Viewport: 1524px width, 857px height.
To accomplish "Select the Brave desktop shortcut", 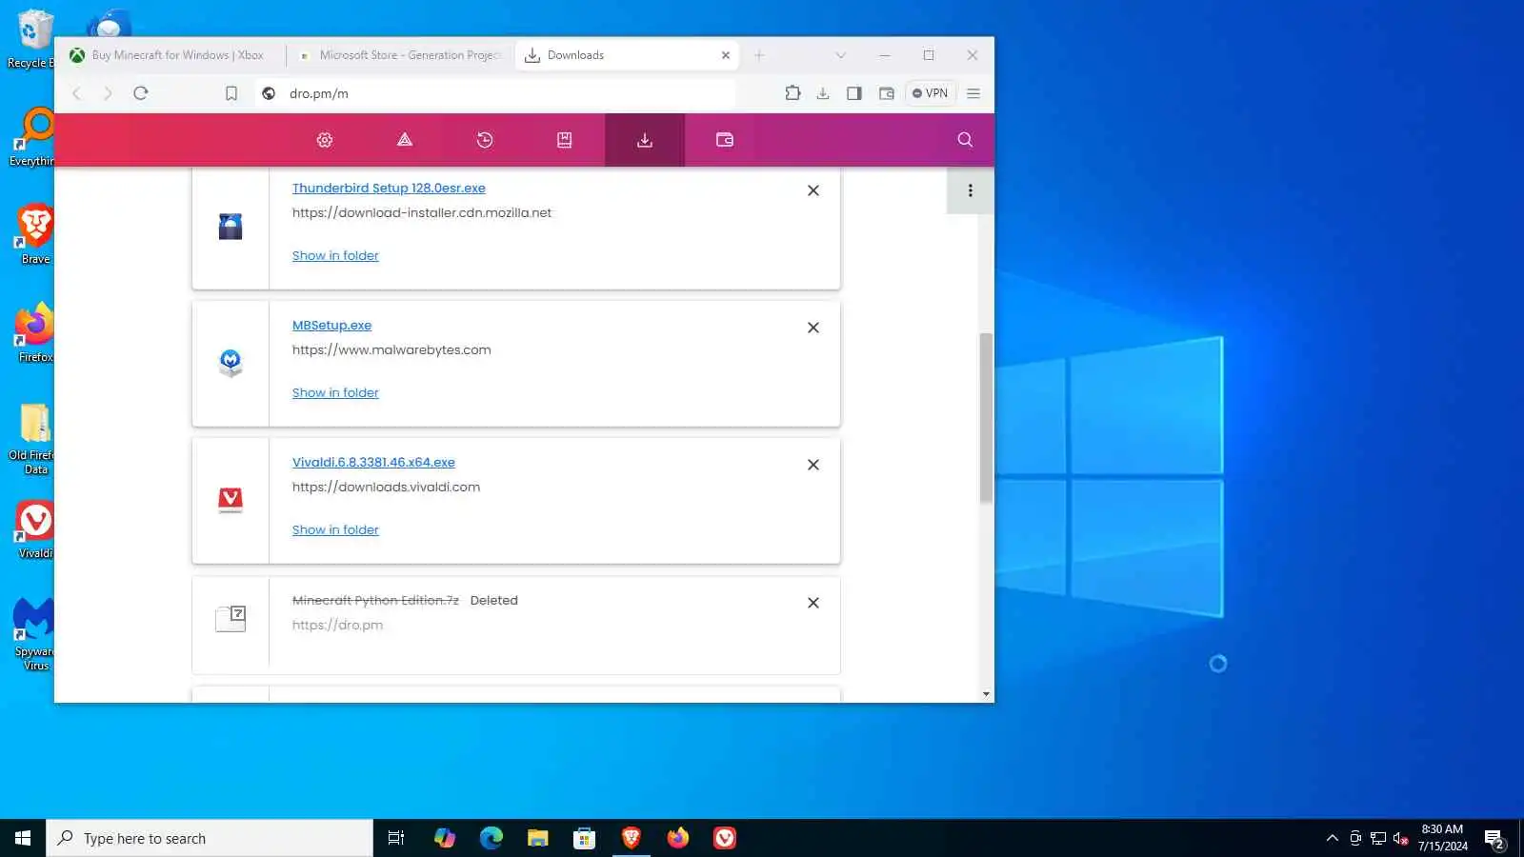I will tap(35, 234).
